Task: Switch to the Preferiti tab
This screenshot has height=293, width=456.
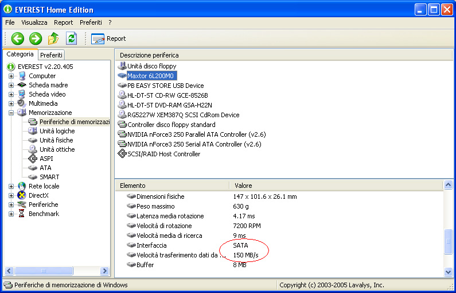Action: tap(51, 55)
